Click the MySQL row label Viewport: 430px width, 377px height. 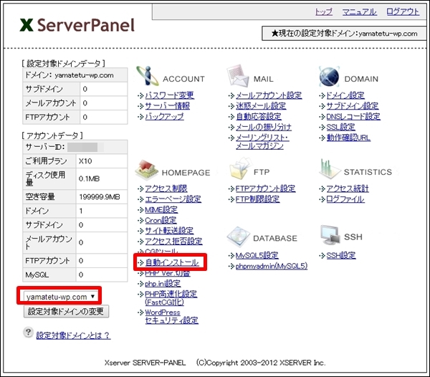(37, 275)
